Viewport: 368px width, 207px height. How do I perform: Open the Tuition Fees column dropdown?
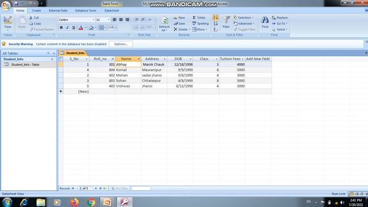coord(243,59)
